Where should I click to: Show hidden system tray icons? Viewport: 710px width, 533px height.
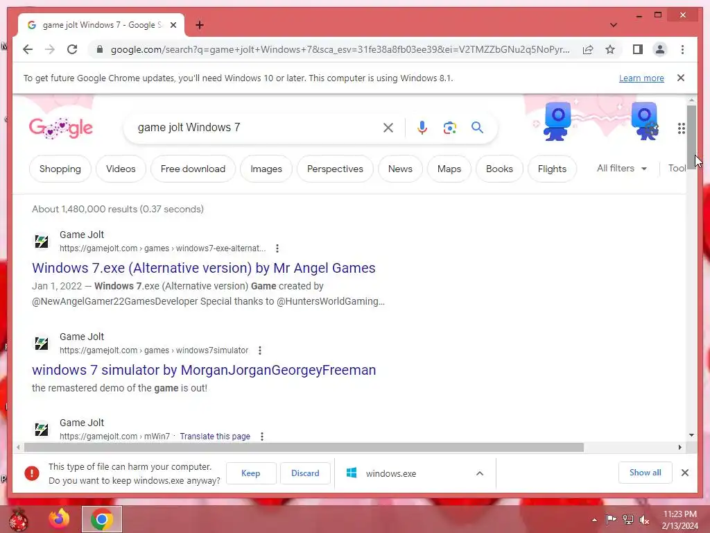(x=594, y=520)
